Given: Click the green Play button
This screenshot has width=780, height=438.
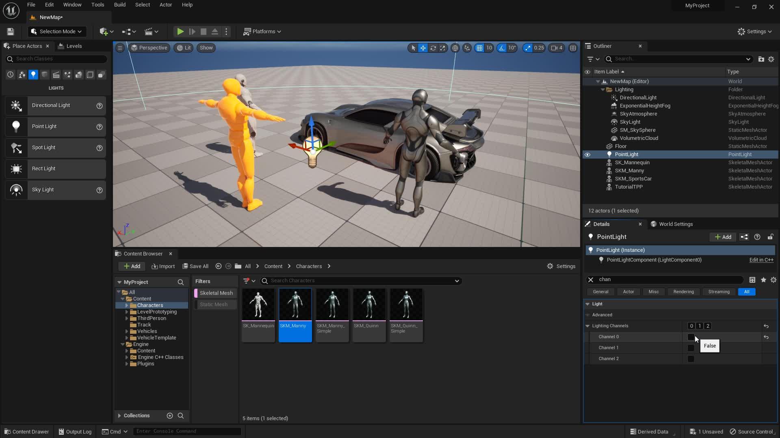Looking at the screenshot, I should [180, 32].
